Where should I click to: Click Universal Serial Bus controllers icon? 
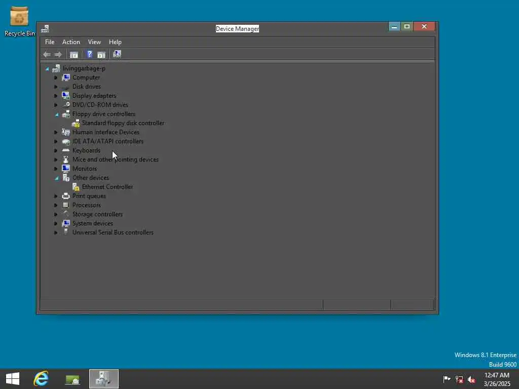(x=66, y=232)
